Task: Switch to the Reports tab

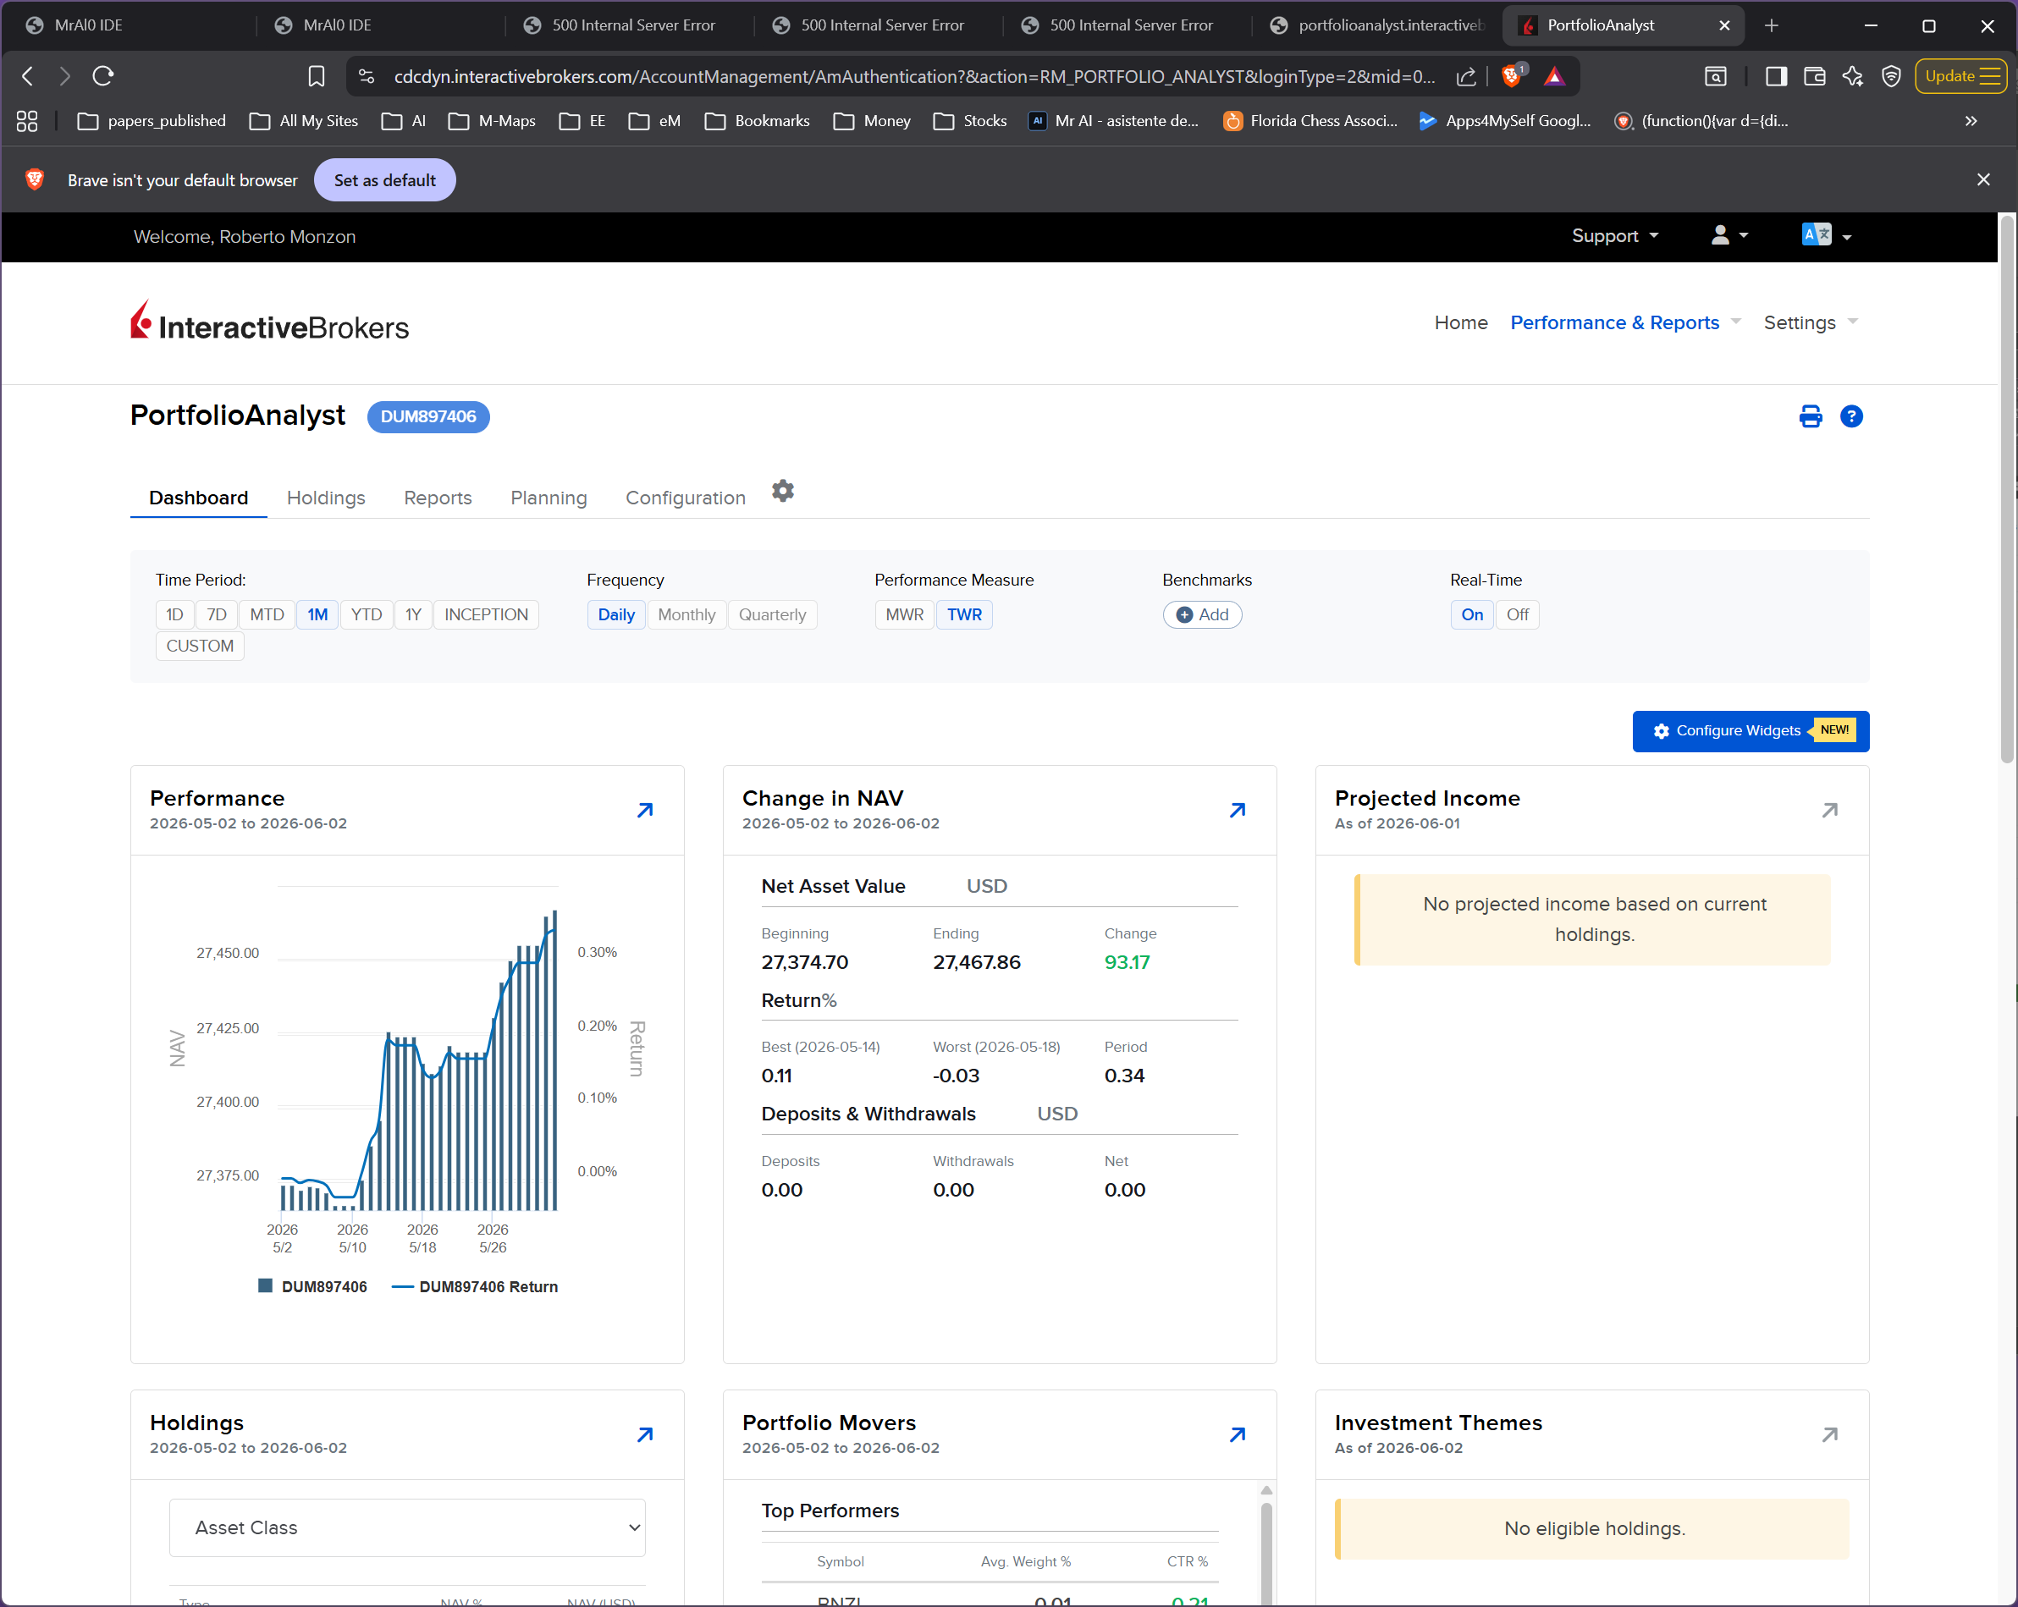Action: (x=437, y=497)
